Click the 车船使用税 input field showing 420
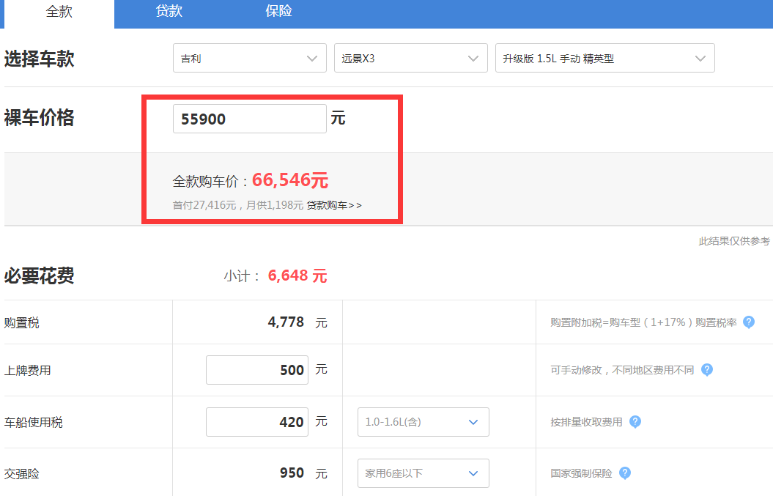 (257, 422)
